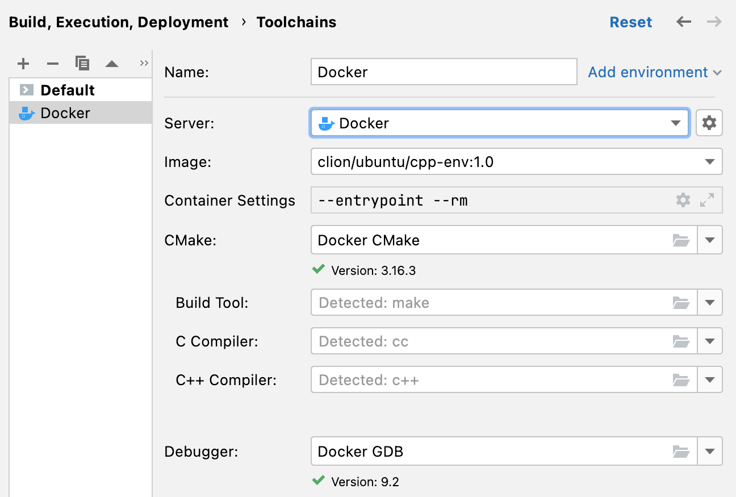Open Container Settings gear icon
Screen dimensions: 736x497
pyautogui.click(x=683, y=200)
